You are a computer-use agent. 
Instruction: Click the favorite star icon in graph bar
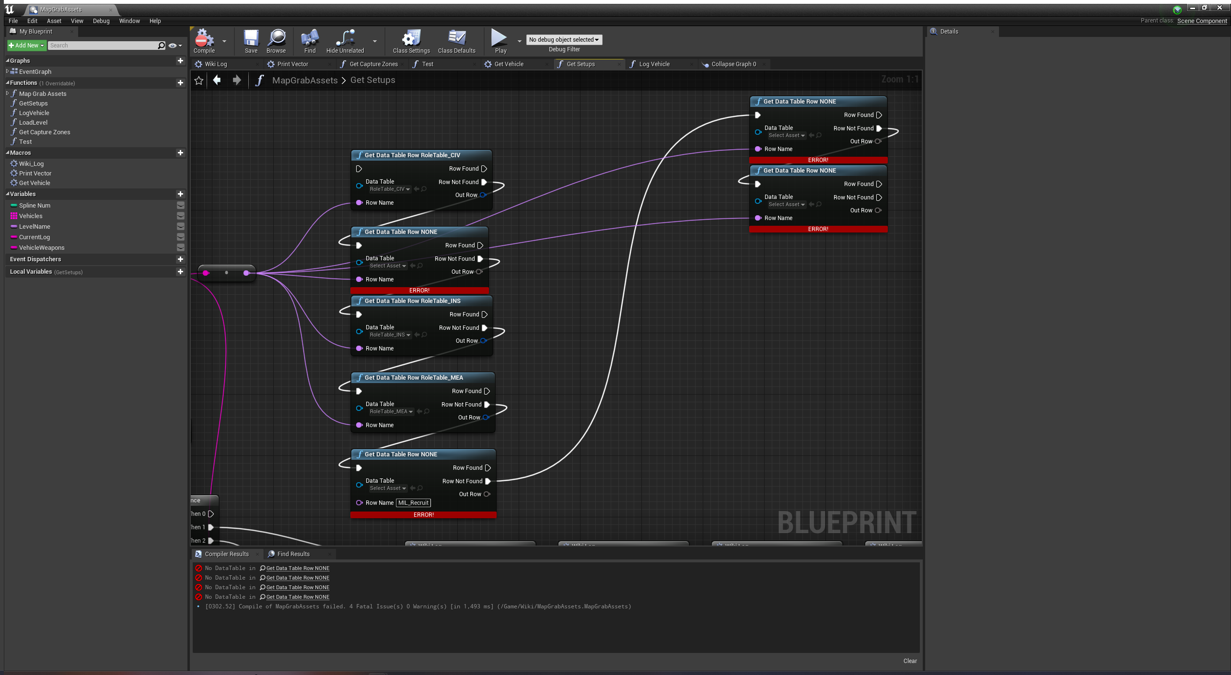[x=199, y=80]
